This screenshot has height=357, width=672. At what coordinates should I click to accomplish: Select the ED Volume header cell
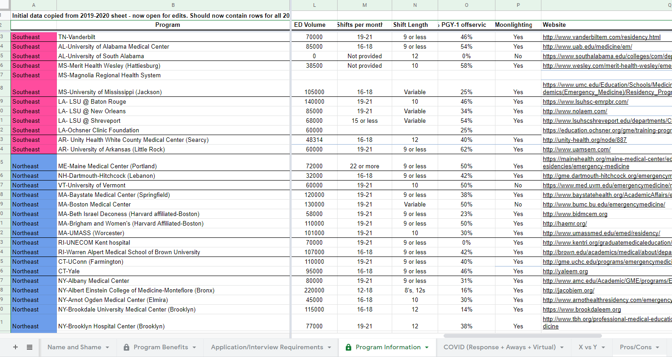tap(314, 25)
